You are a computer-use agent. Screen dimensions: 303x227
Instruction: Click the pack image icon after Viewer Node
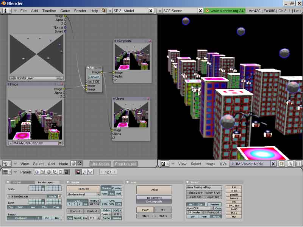[281, 164]
